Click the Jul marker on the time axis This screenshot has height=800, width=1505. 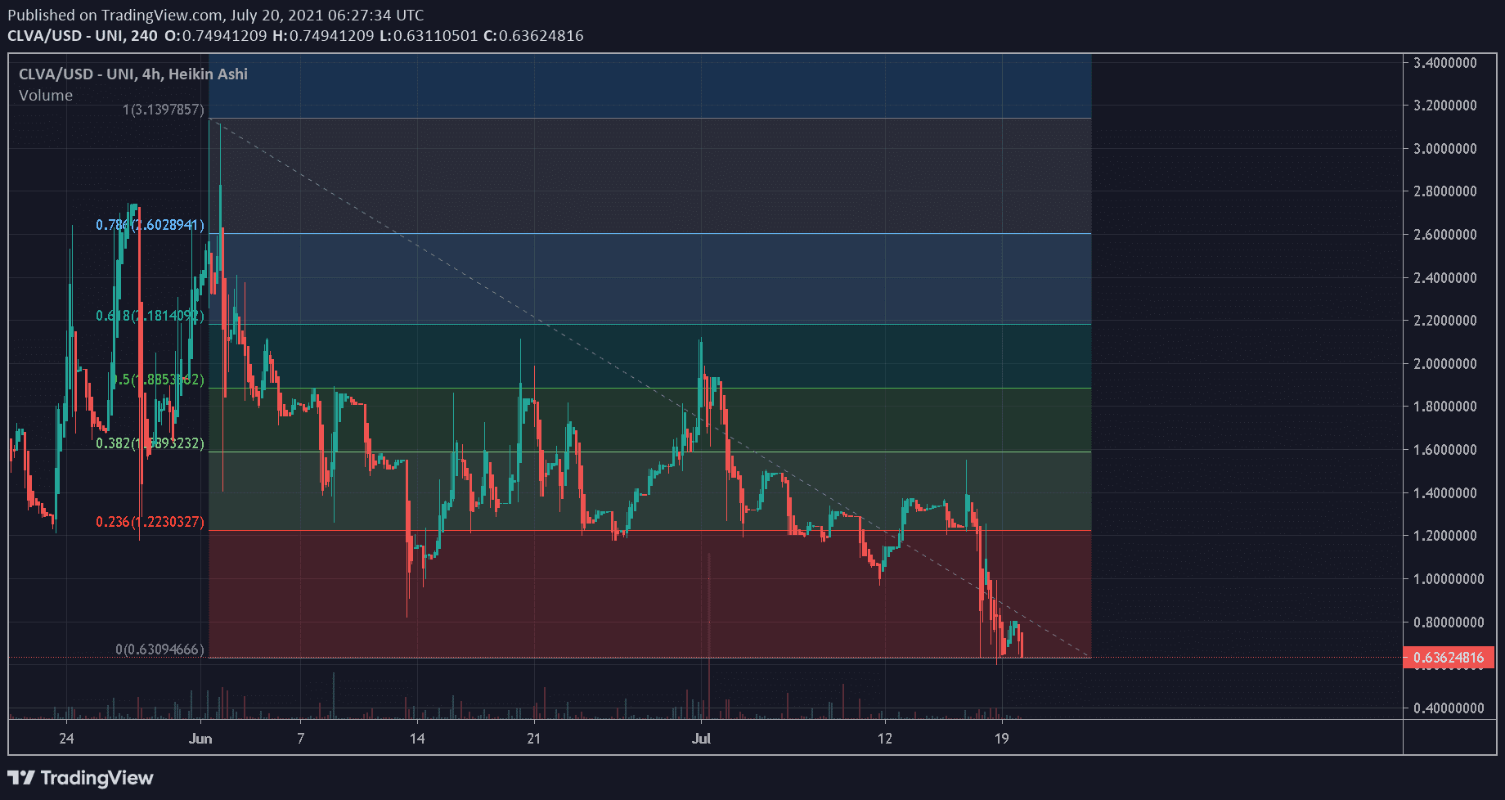tap(701, 739)
